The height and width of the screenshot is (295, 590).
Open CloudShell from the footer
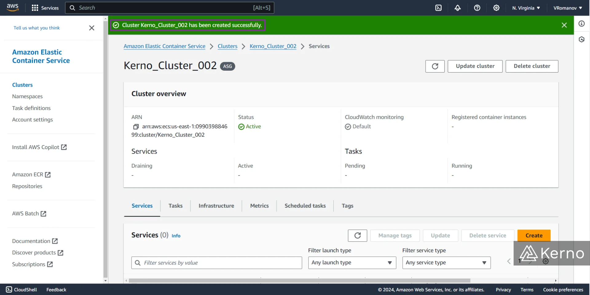22,289
